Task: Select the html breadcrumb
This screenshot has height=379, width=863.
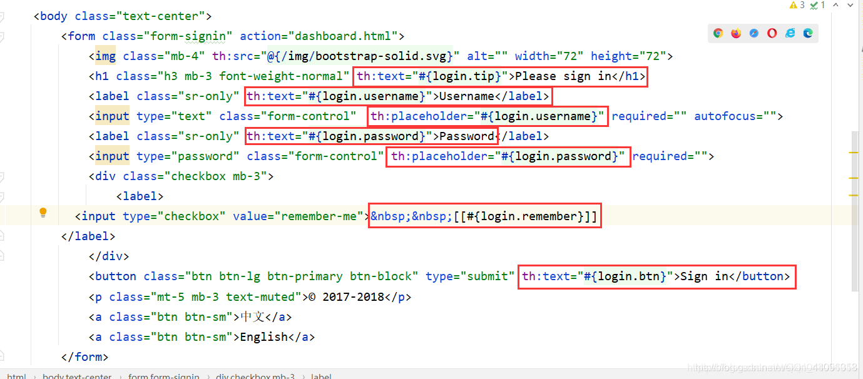Action: click(16, 376)
